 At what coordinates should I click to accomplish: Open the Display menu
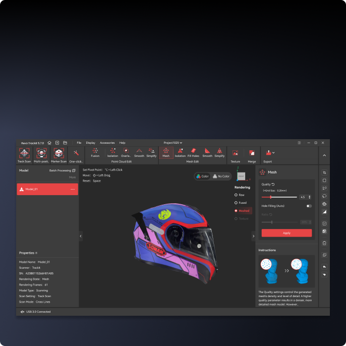click(x=90, y=143)
